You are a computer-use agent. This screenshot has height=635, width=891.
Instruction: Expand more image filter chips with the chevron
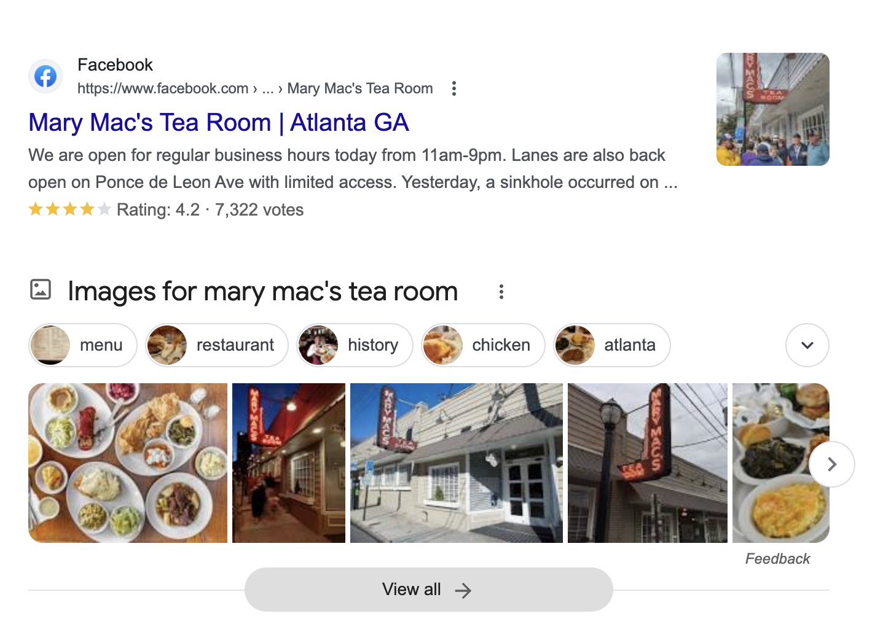(807, 345)
